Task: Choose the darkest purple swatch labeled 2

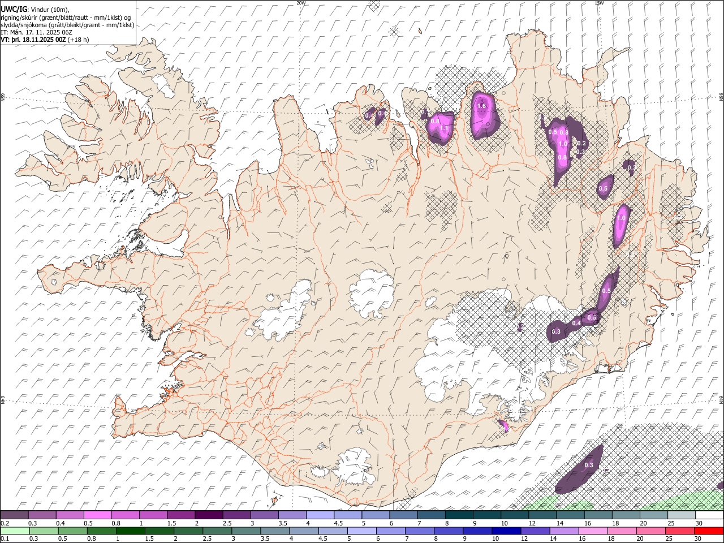Action: pyautogui.click(x=209, y=515)
